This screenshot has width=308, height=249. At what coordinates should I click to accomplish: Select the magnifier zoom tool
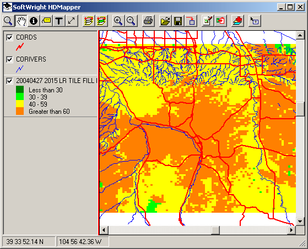[8, 21]
